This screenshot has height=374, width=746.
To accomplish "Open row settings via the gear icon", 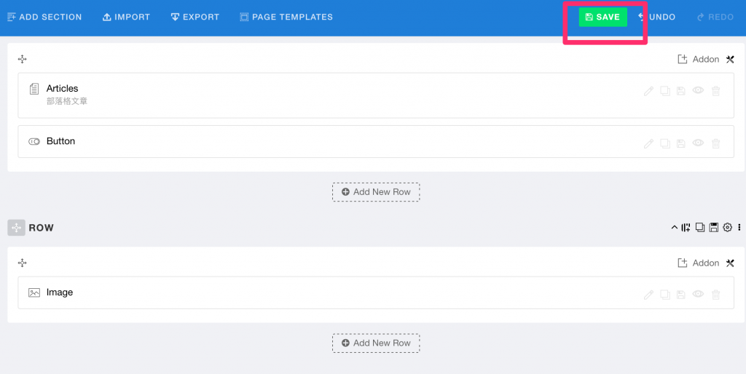I will coord(727,228).
